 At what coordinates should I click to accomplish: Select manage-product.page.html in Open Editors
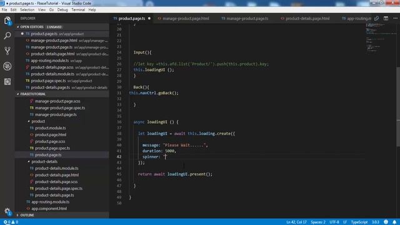(62, 40)
